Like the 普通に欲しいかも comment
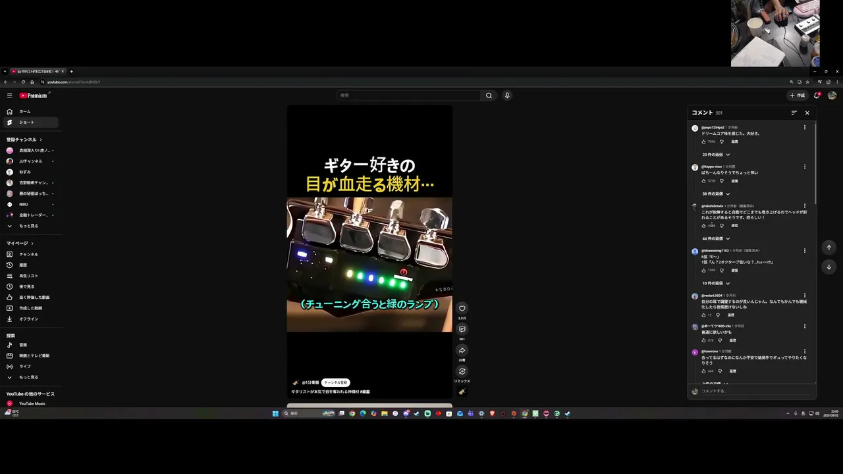Screen dimensions: 843x474 point(703,340)
